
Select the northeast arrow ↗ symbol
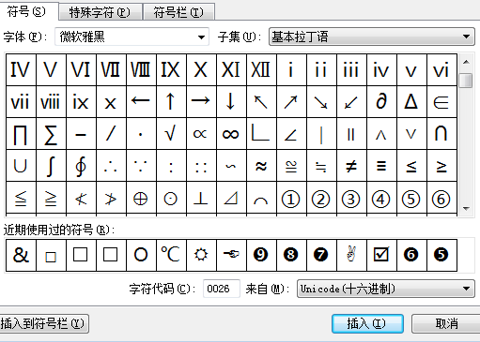(x=291, y=102)
